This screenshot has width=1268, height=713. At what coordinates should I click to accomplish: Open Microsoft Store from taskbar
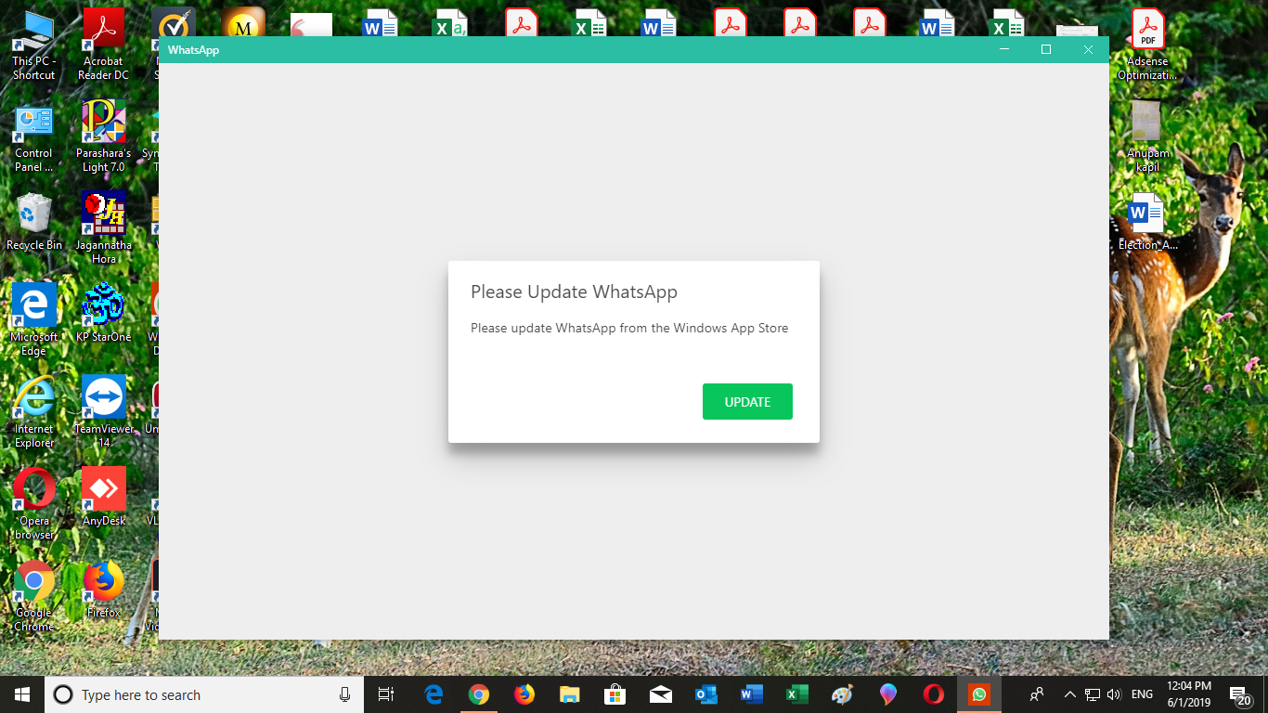615,694
